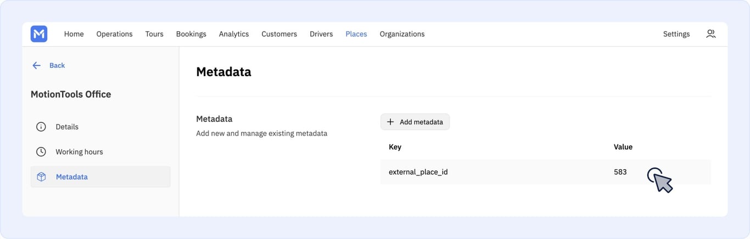
Task: Click the value 583
Action: (620, 172)
